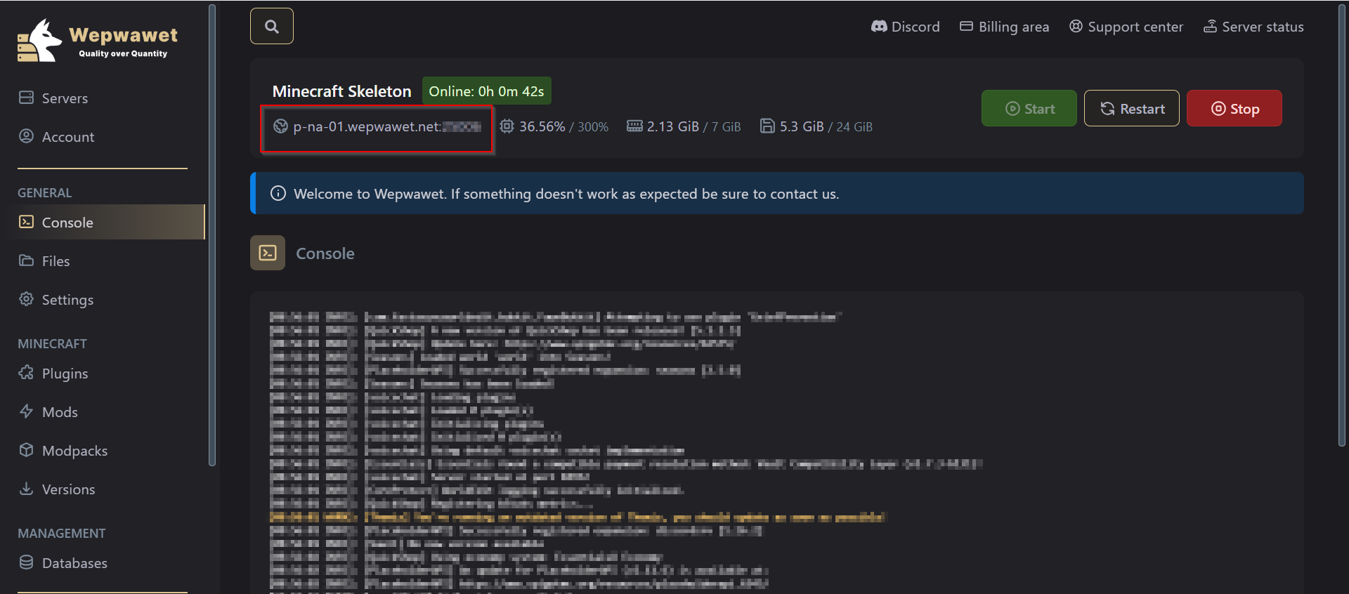Image resolution: width=1349 pixels, height=594 pixels.
Task: Click the CPU usage icon
Action: [507, 126]
